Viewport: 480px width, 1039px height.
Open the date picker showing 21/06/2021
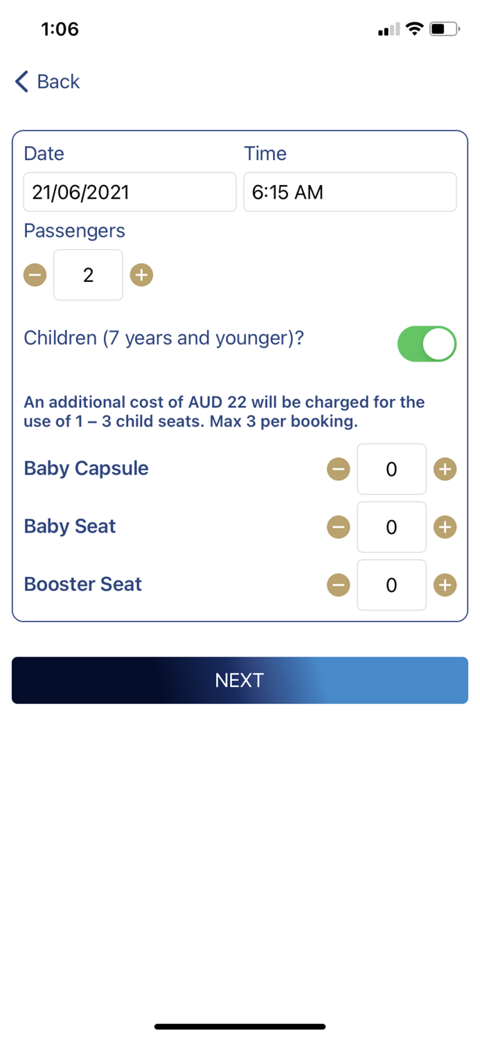(x=129, y=192)
